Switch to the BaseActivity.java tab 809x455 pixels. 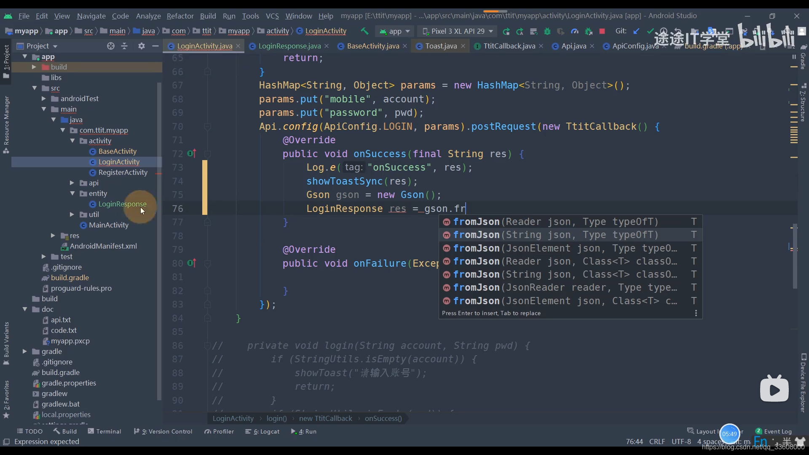[372, 46]
